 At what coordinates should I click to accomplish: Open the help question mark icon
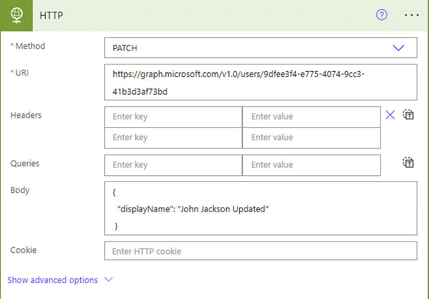pyautogui.click(x=382, y=15)
